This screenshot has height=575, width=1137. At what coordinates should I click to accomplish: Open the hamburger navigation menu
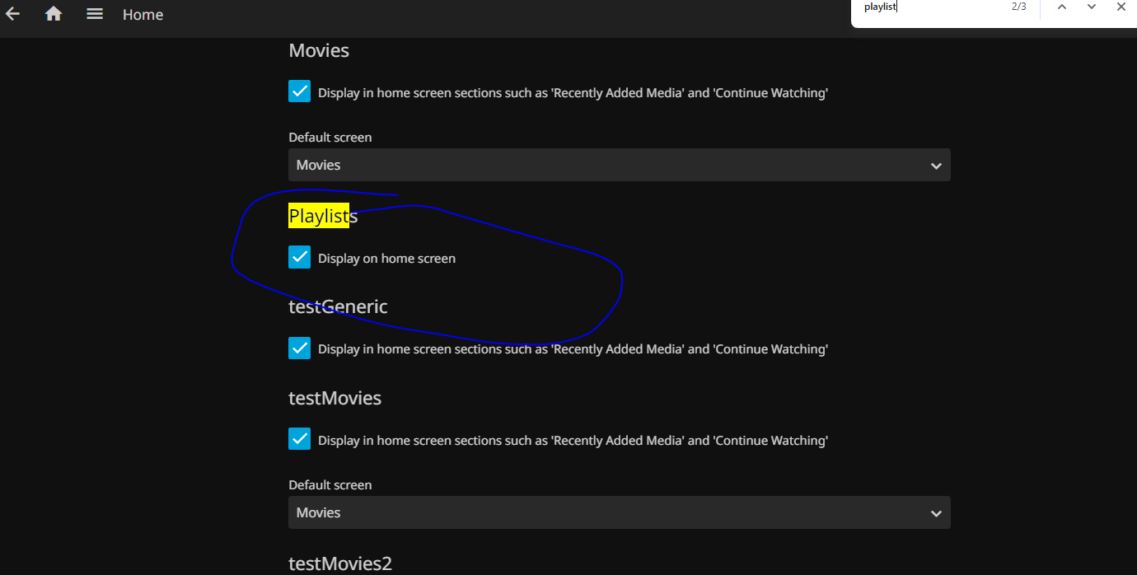pos(95,14)
